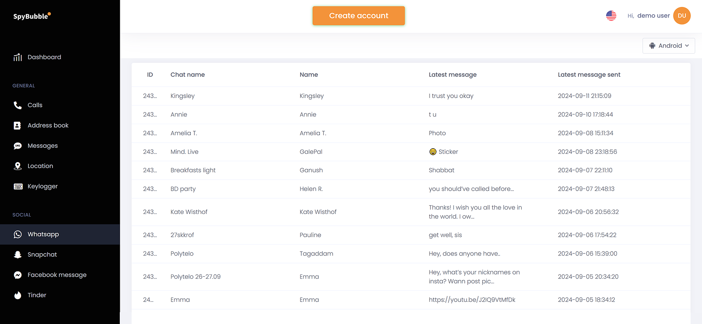Click the Messages SMS bubble icon
This screenshot has height=324, width=702.
point(18,146)
